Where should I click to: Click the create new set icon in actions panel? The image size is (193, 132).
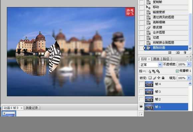coord(170,53)
